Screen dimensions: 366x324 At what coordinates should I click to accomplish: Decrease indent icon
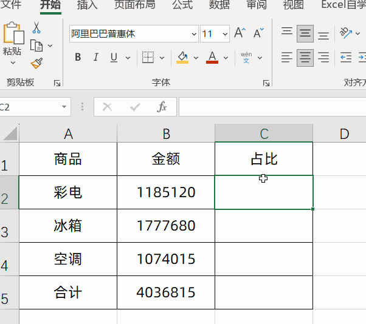[x=346, y=58]
